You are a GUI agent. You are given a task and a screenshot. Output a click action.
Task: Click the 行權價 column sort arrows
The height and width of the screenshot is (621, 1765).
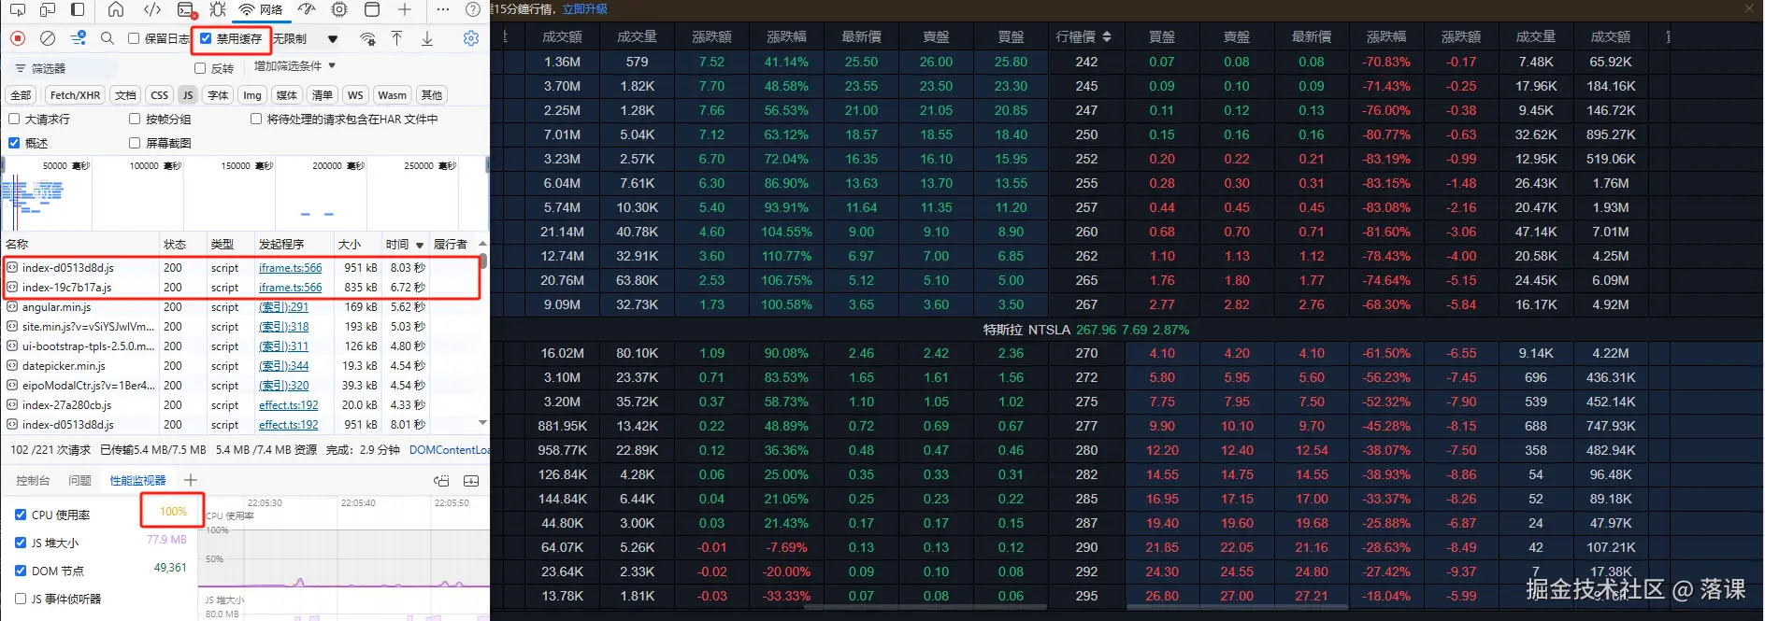coord(1107,36)
